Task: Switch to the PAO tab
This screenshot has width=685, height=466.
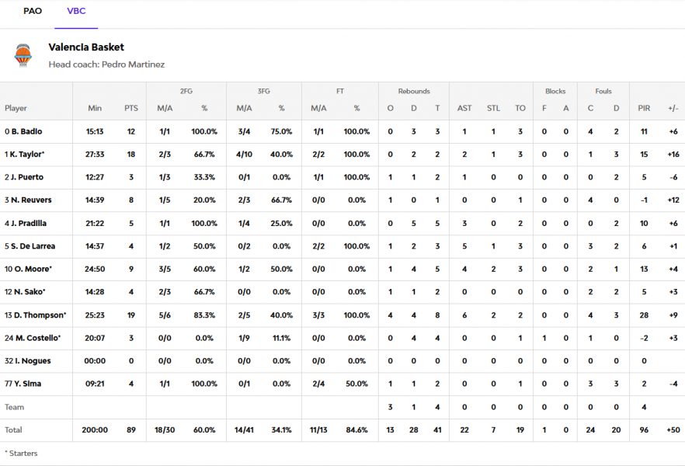Action: (x=33, y=12)
